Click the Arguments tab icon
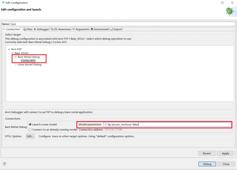 click(74, 29)
